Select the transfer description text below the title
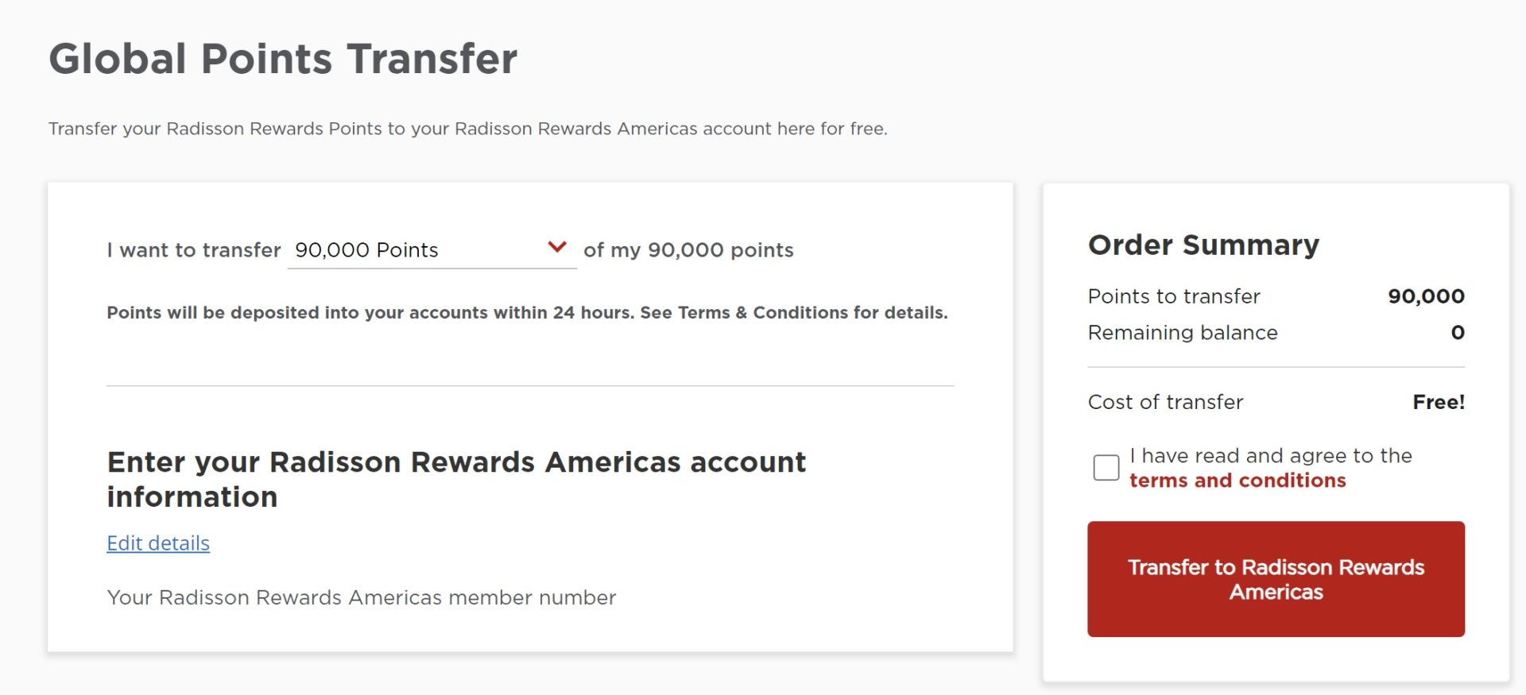 click(469, 128)
